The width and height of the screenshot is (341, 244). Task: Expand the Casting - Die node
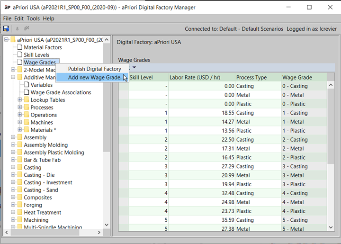13,175
